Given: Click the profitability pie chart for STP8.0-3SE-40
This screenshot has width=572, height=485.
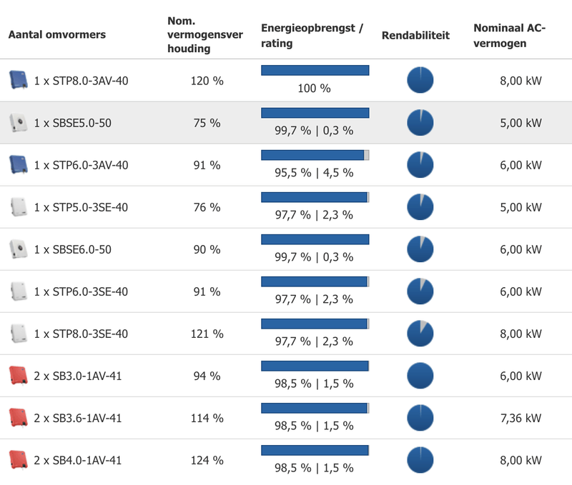Looking at the screenshot, I should pyautogui.click(x=420, y=334).
